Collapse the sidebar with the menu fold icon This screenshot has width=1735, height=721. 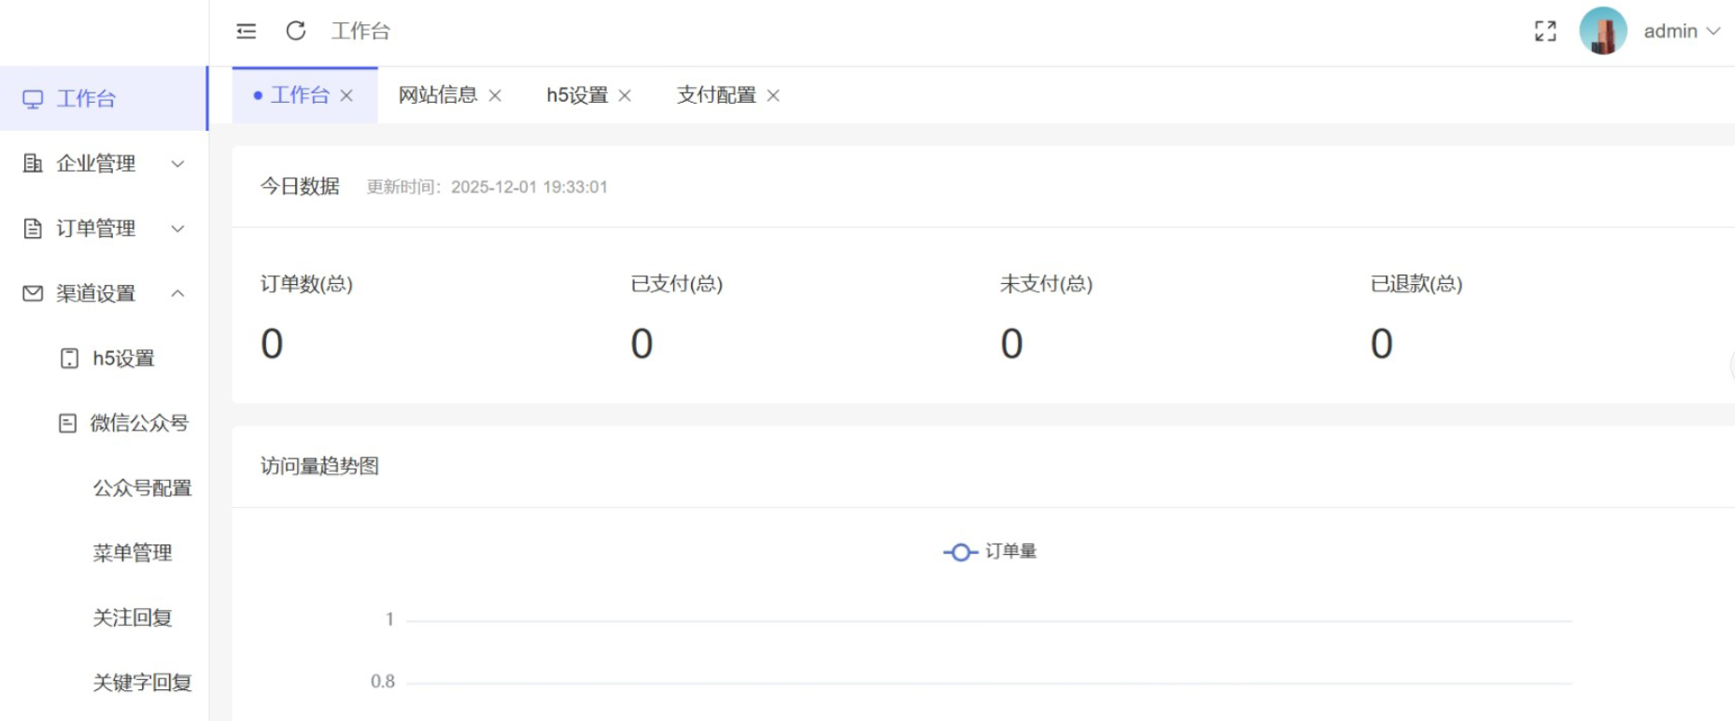[x=247, y=32]
